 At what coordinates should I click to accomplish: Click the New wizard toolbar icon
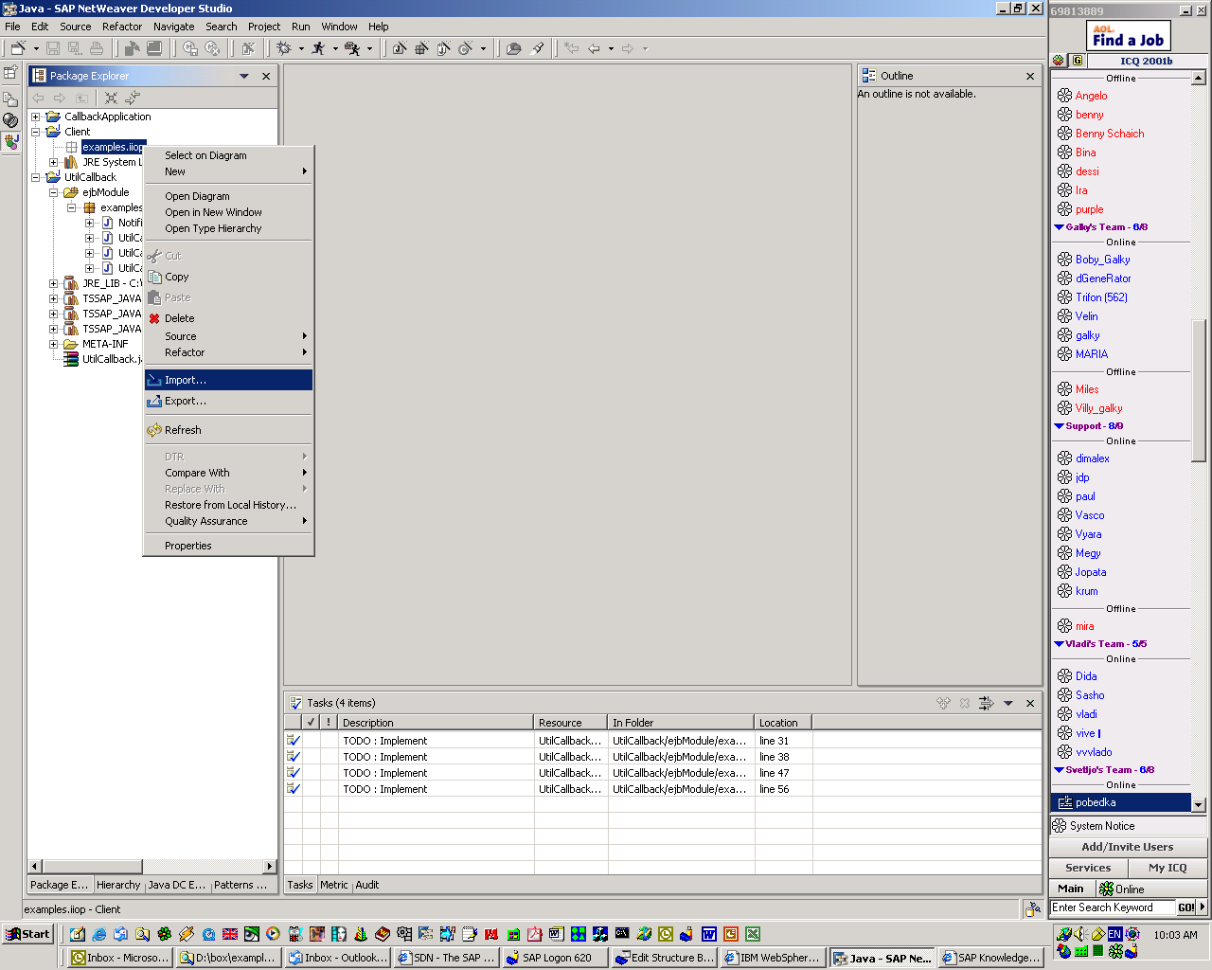click(17, 47)
